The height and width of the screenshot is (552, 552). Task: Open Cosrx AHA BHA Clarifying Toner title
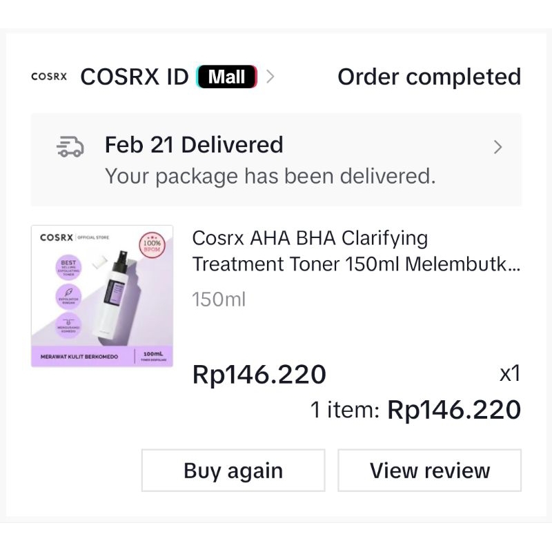355,251
